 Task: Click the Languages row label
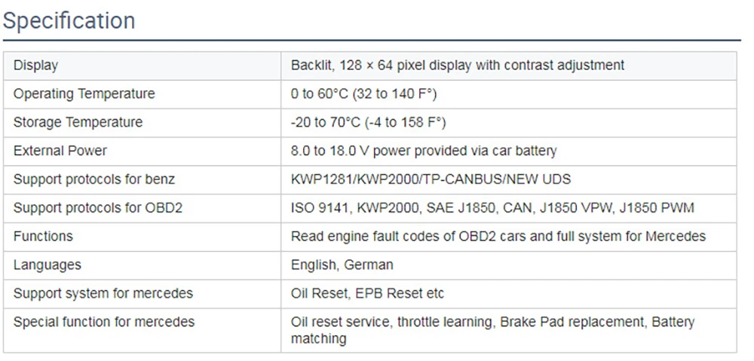click(x=47, y=265)
